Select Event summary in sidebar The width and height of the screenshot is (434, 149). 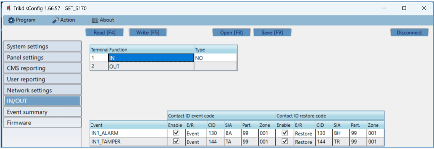42,112
